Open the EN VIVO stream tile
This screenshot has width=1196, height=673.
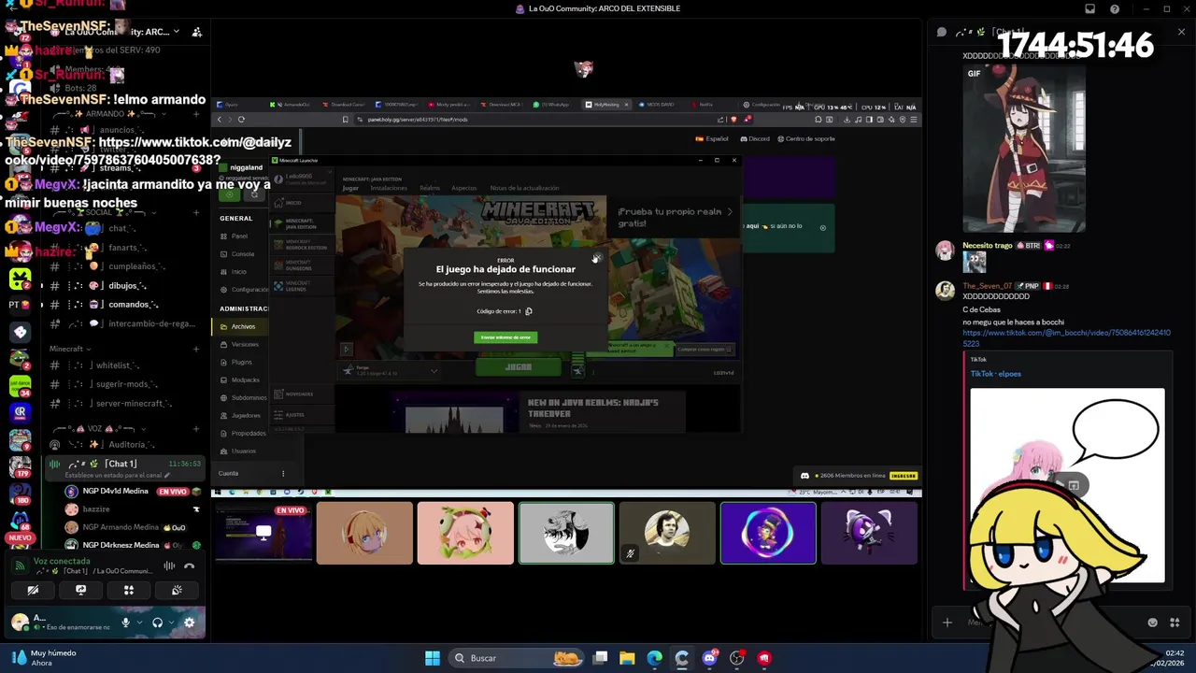(263, 534)
